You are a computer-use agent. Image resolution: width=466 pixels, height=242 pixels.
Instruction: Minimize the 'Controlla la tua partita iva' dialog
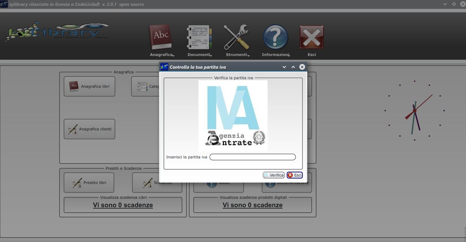click(284, 67)
